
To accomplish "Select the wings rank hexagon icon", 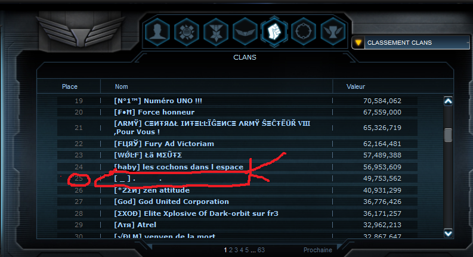I will pyautogui.click(x=245, y=32).
